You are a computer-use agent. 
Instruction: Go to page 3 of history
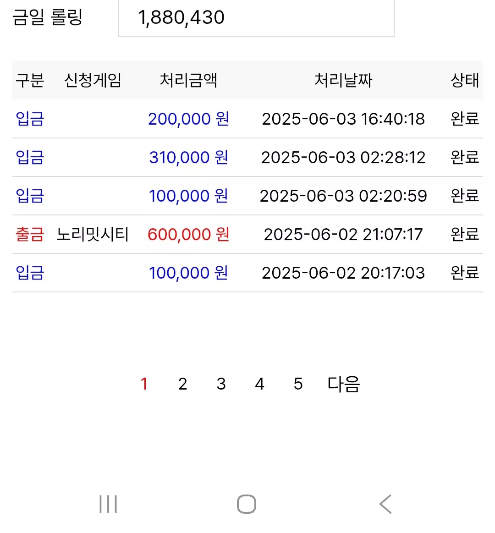pos(221,384)
